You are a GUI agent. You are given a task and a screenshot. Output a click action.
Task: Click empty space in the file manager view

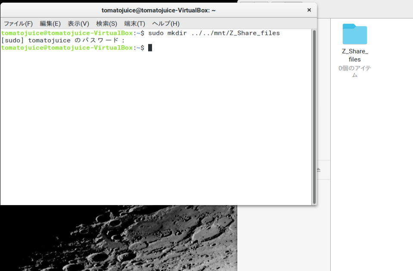(x=370, y=172)
